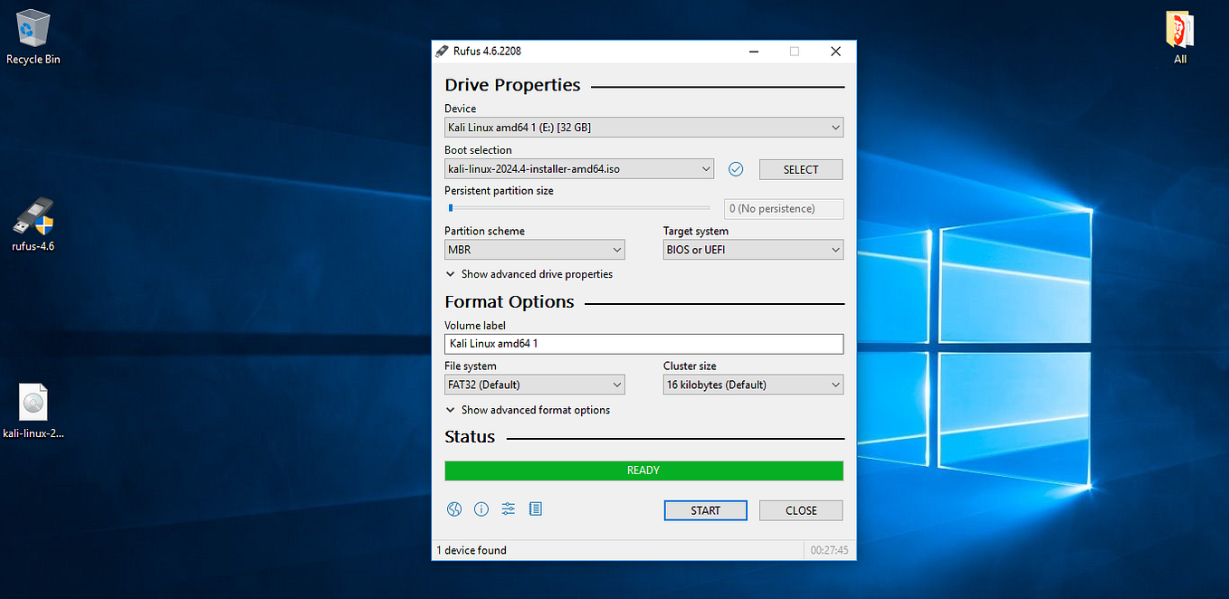Click the About information icon
Viewport: 1229px width, 599px height.
[x=481, y=509]
